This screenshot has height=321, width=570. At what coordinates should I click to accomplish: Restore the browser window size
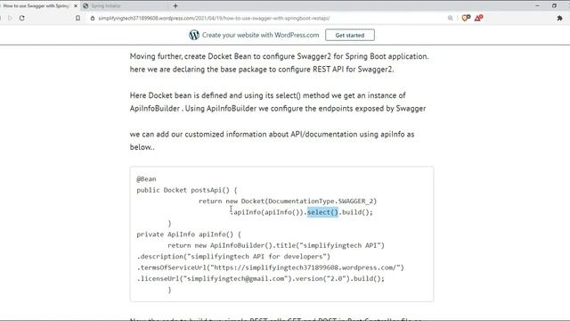[x=554, y=6]
